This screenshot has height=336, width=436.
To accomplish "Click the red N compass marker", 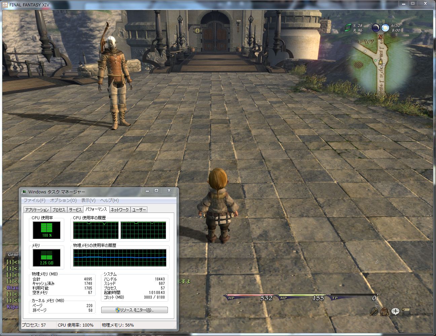I will tap(380, 37).
